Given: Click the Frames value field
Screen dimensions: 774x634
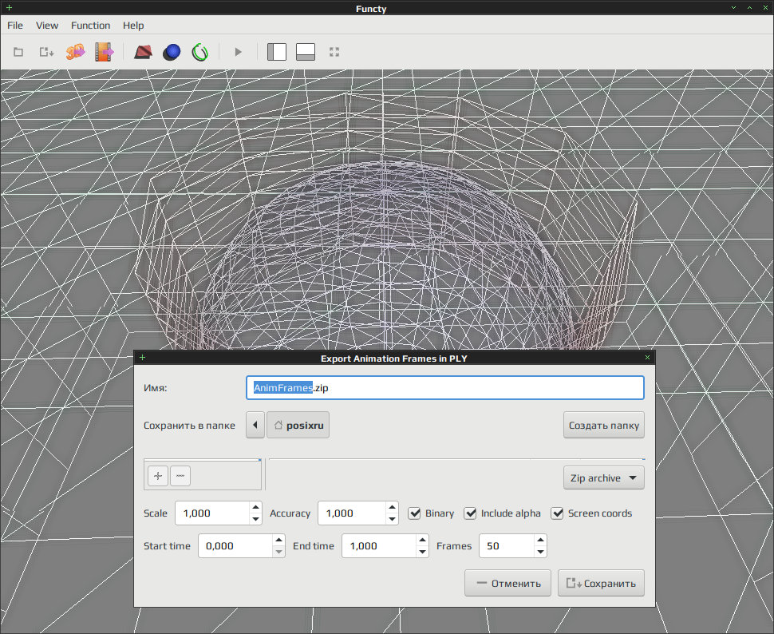Looking at the screenshot, I should click(507, 545).
